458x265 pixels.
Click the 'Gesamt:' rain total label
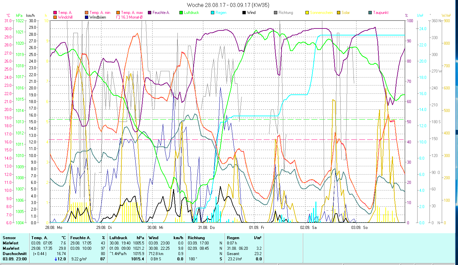pyautogui.click(x=233, y=254)
